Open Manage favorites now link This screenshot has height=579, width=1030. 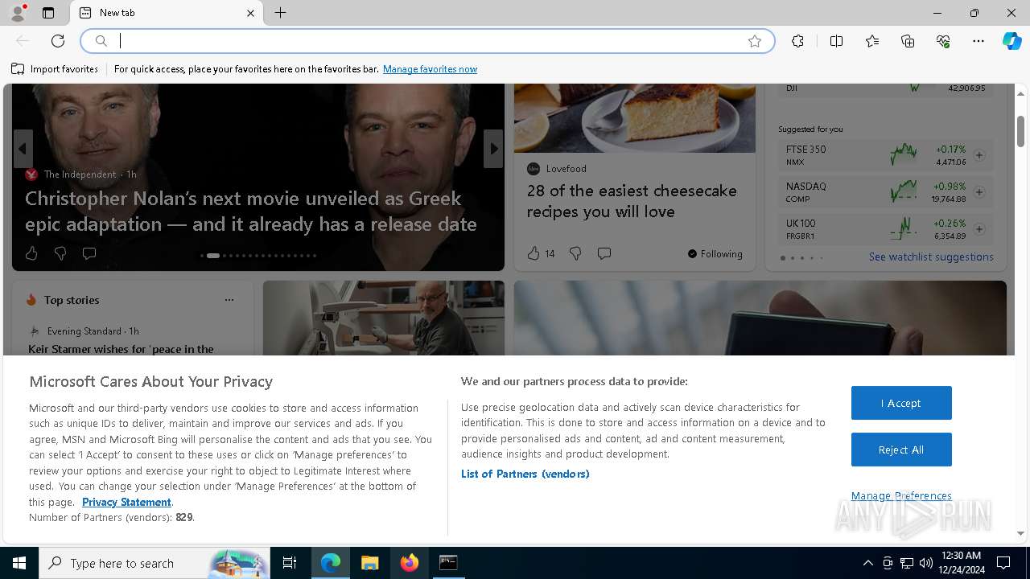tap(430, 69)
